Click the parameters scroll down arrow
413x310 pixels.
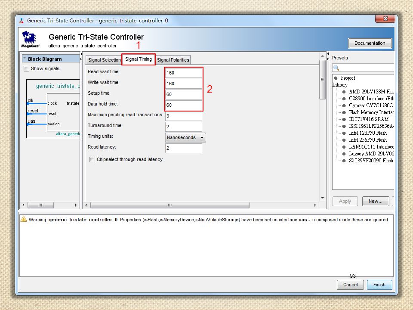(x=322, y=198)
